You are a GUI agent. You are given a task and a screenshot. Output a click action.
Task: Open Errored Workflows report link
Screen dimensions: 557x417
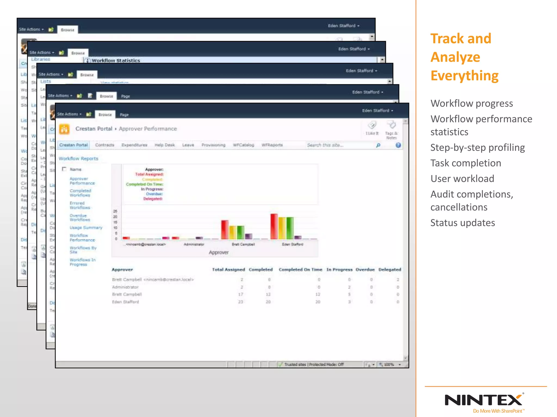[x=80, y=205]
